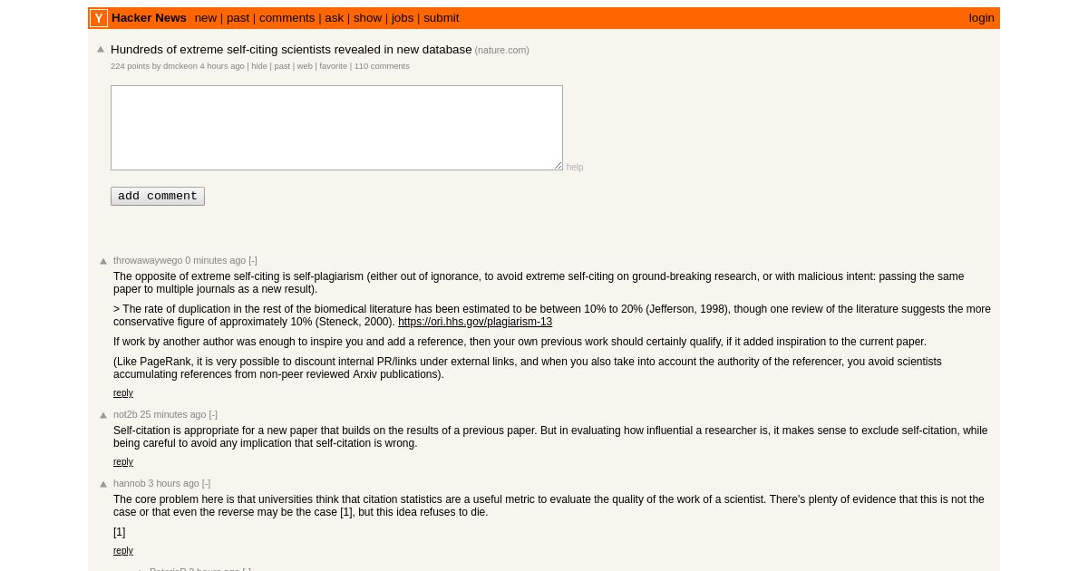The height and width of the screenshot is (571, 1088).
Task: Open the ori.hhs.gov plagiarism link
Action: tap(475, 322)
